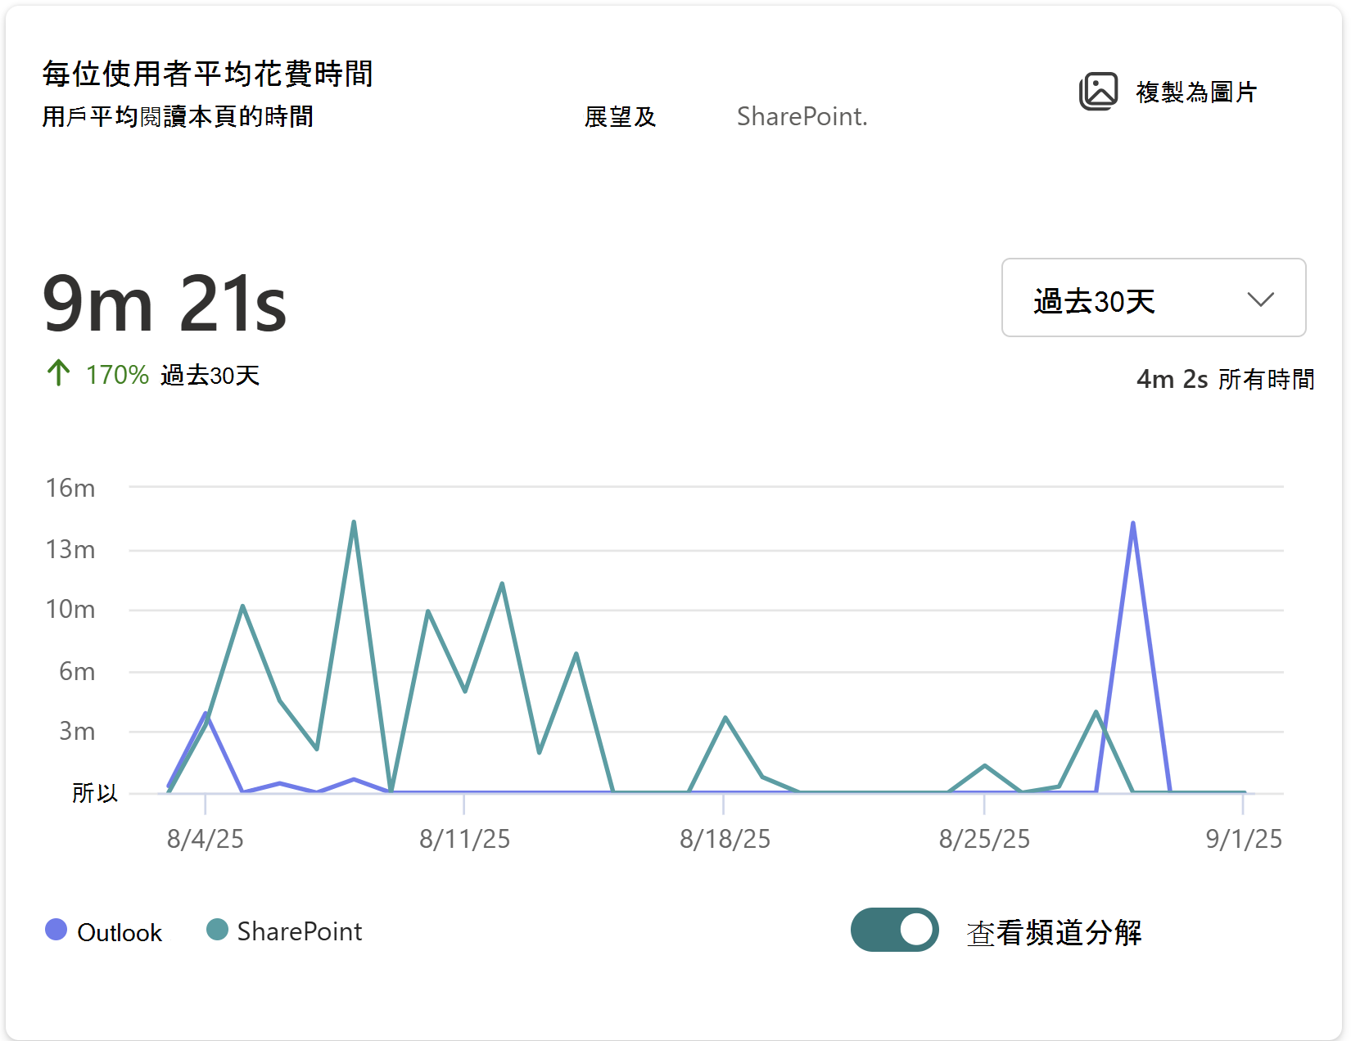Click the tallest SharePoint peak near 8/8

pyautogui.click(x=354, y=521)
